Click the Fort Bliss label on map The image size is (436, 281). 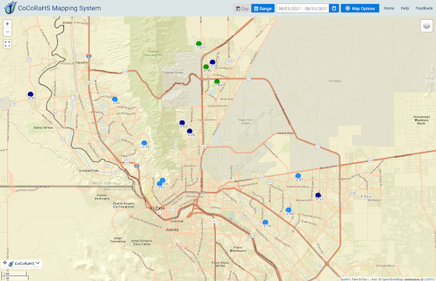tap(334, 81)
